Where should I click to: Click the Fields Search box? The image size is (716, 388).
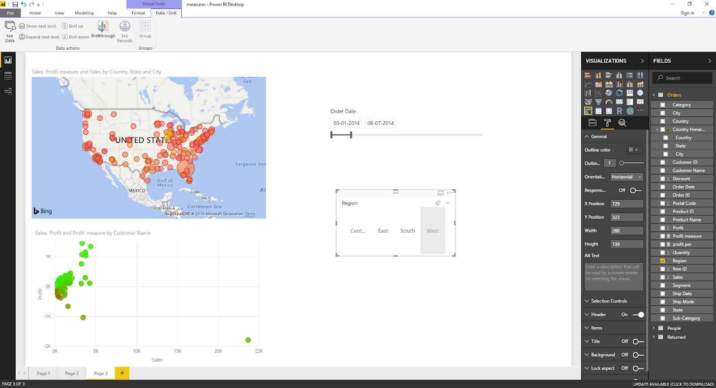click(682, 78)
